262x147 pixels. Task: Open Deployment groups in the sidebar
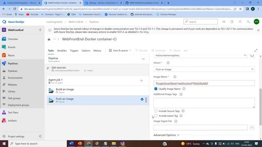pos(18,105)
